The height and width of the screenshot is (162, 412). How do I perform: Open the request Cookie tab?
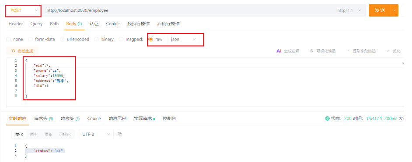coord(113,24)
